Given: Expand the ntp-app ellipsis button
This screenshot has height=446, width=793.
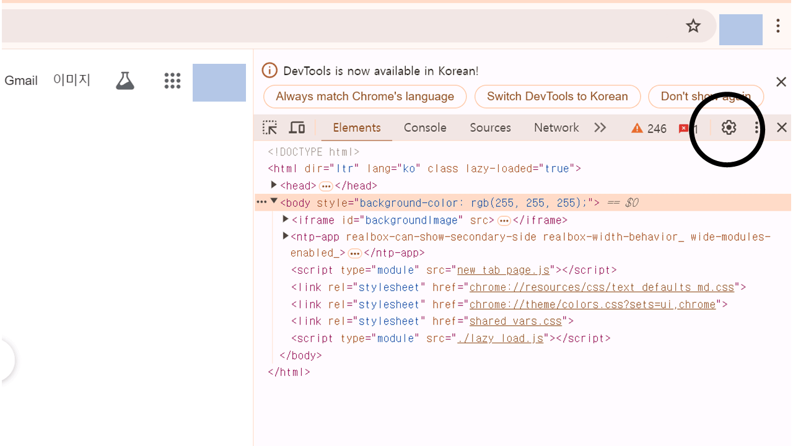Looking at the screenshot, I should 354,254.
